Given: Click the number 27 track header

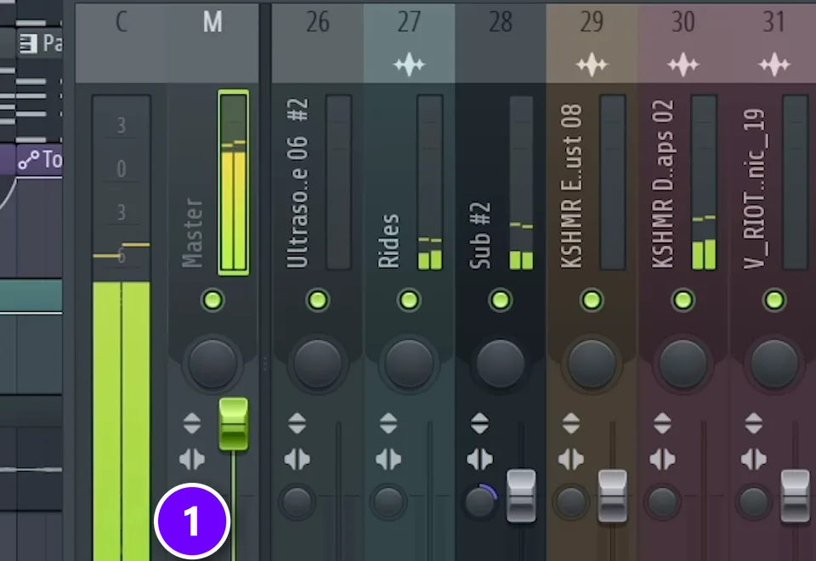Looking at the screenshot, I should point(409,43).
